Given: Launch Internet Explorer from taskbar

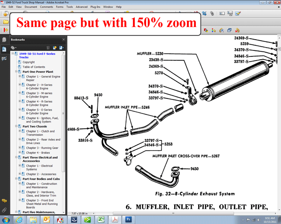Looking at the screenshot, I should tap(19, 219).
